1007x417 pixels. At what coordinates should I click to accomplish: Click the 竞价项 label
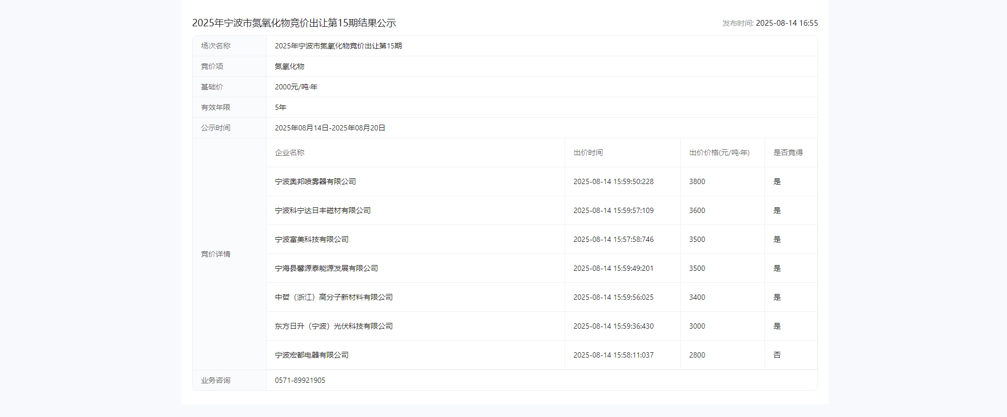click(212, 66)
